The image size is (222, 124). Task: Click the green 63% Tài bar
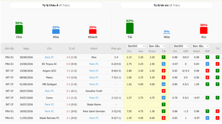[x=130, y=28]
